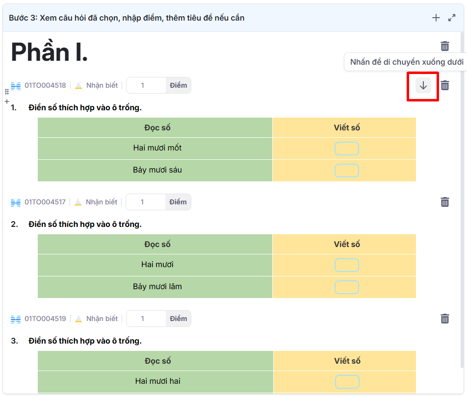
Task: Click the answer box for Bảy mươi lăm
Action: coord(346,287)
